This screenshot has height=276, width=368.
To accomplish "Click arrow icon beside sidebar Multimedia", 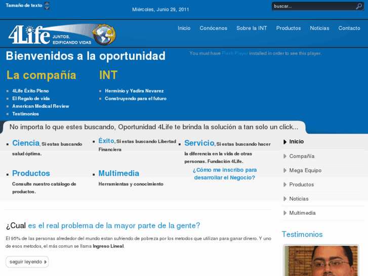I will [285, 213].
